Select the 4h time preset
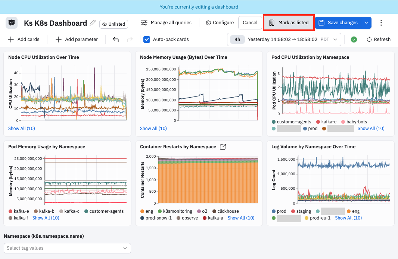The image size is (398, 259). pyautogui.click(x=237, y=39)
